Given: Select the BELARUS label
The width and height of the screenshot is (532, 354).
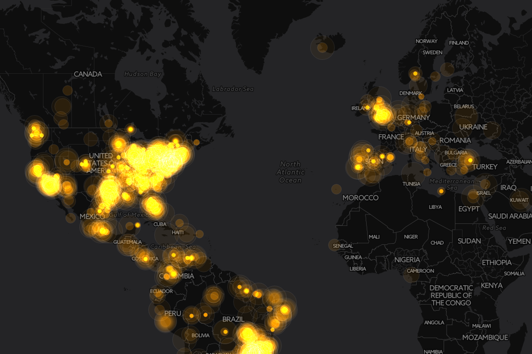Looking at the screenshot, I should pos(464,107).
